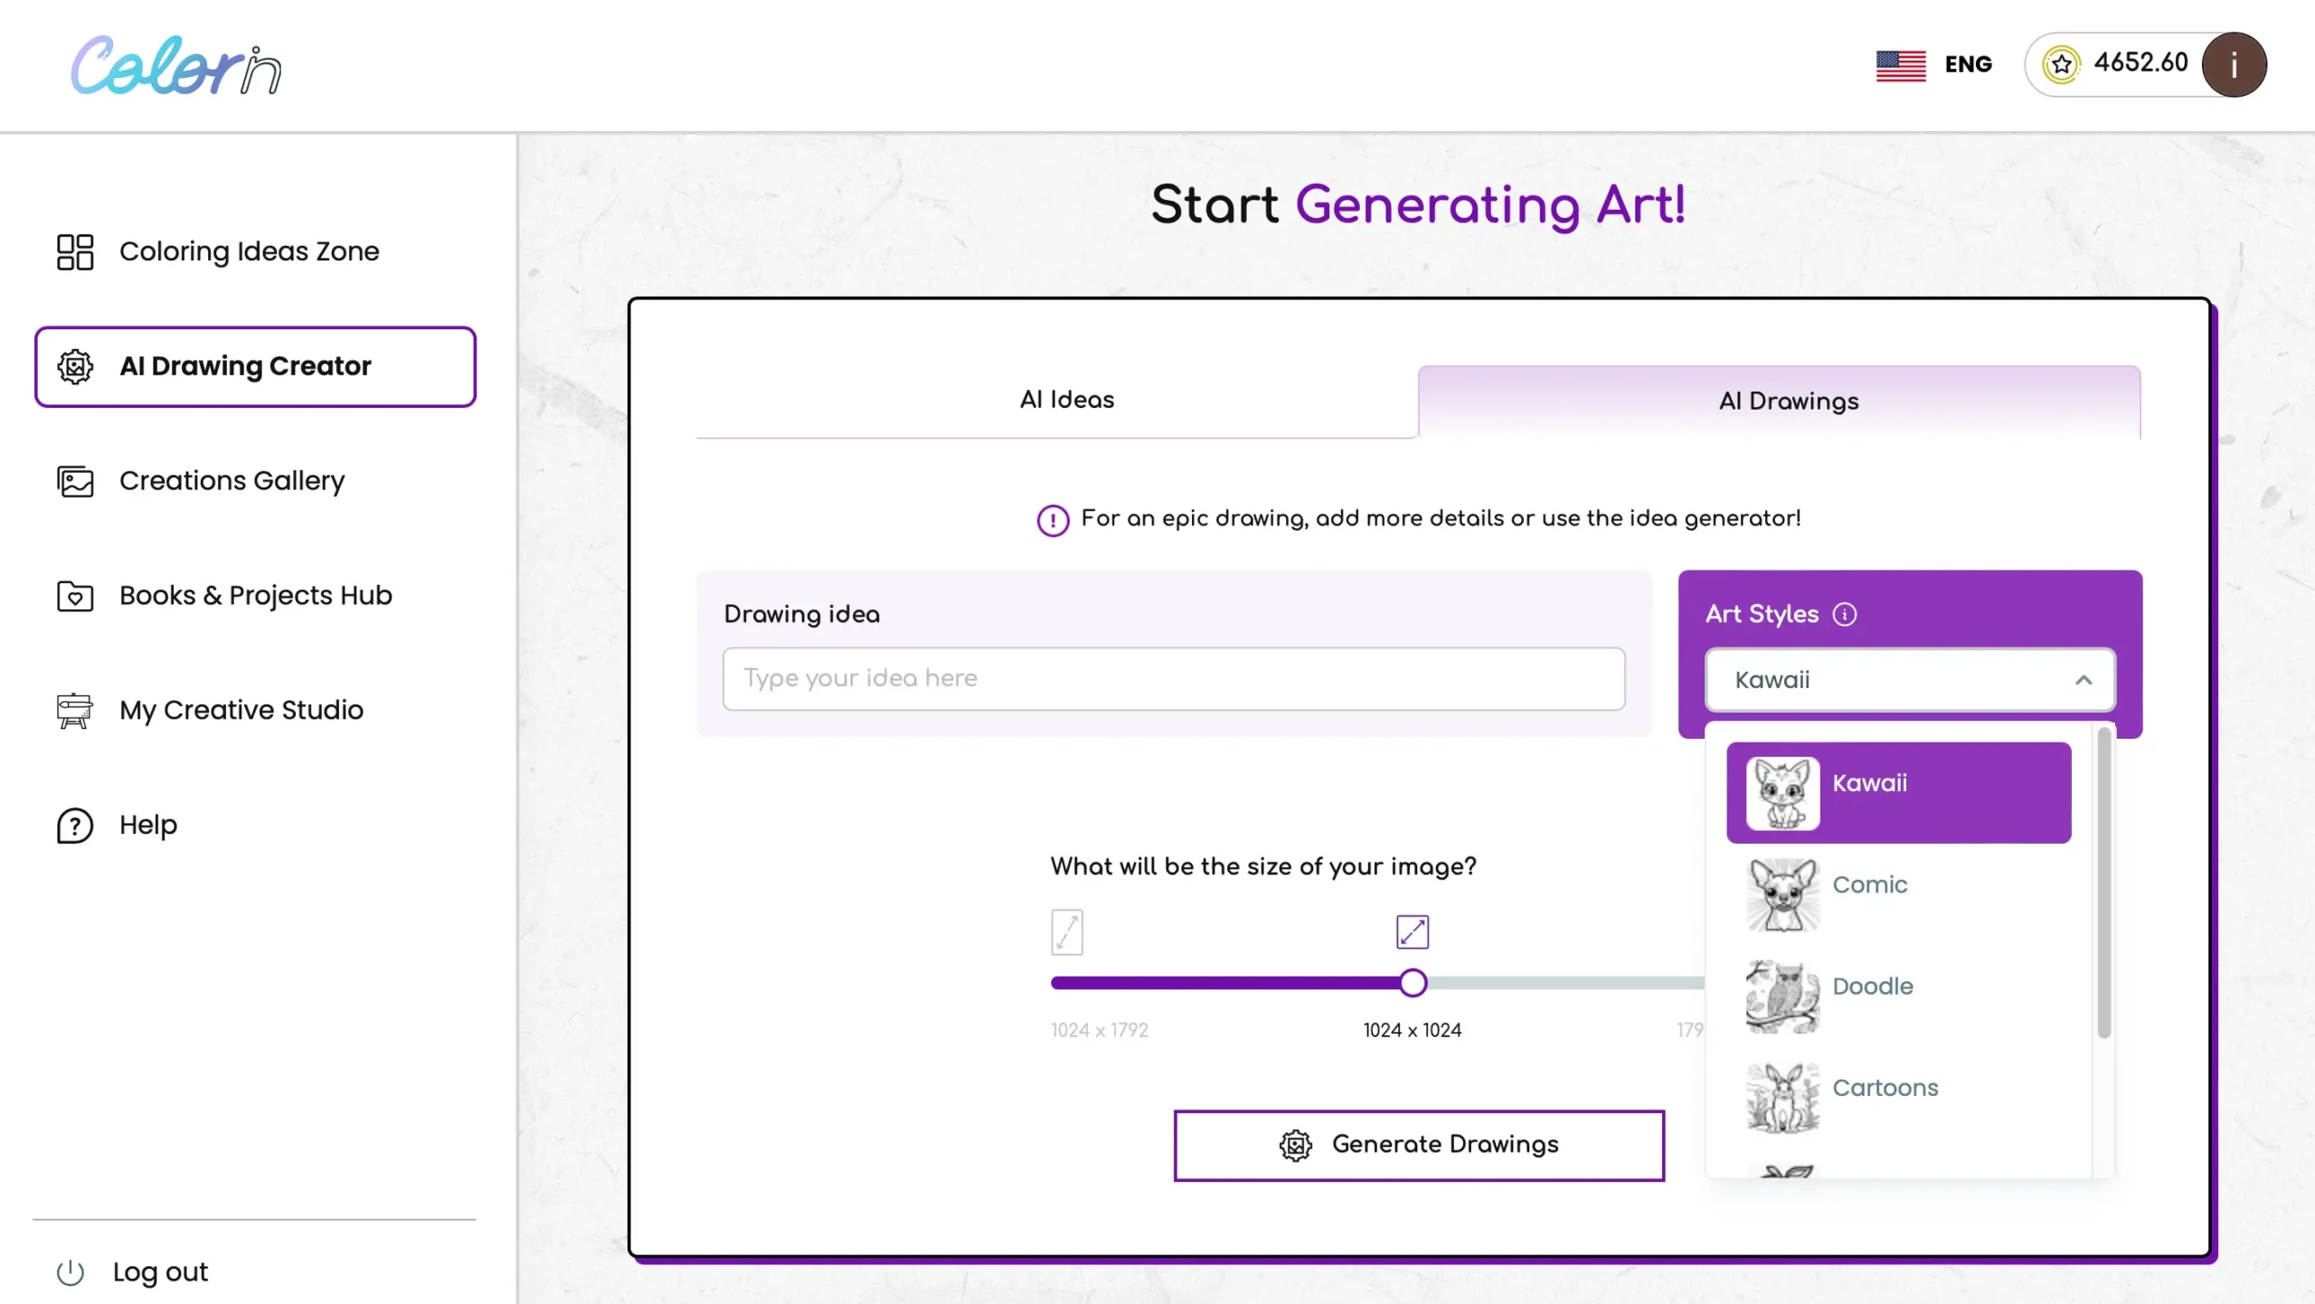
Task: Select the Comic art style option
Action: pyautogui.click(x=1869, y=885)
